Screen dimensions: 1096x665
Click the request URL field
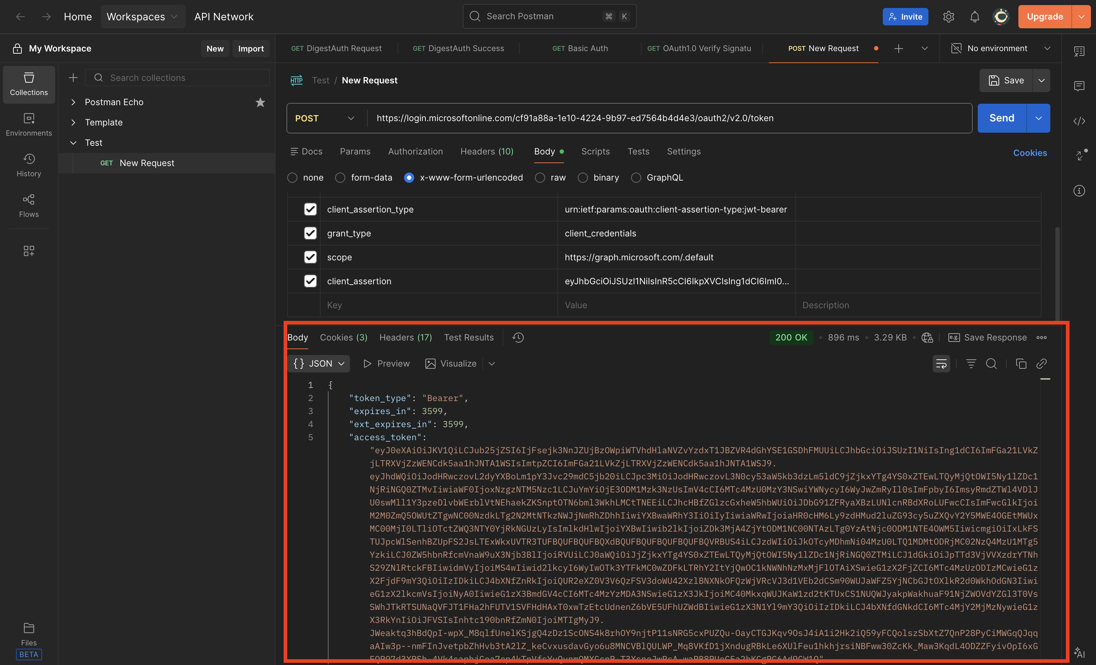point(669,118)
